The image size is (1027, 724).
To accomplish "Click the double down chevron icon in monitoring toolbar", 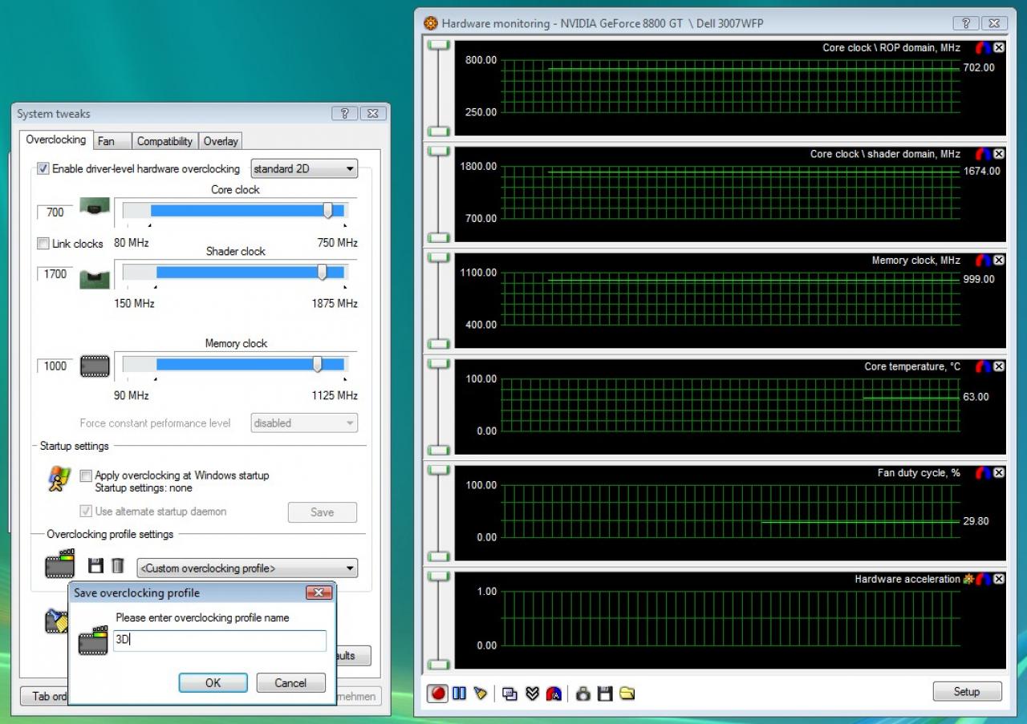I will (x=531, y=694).
